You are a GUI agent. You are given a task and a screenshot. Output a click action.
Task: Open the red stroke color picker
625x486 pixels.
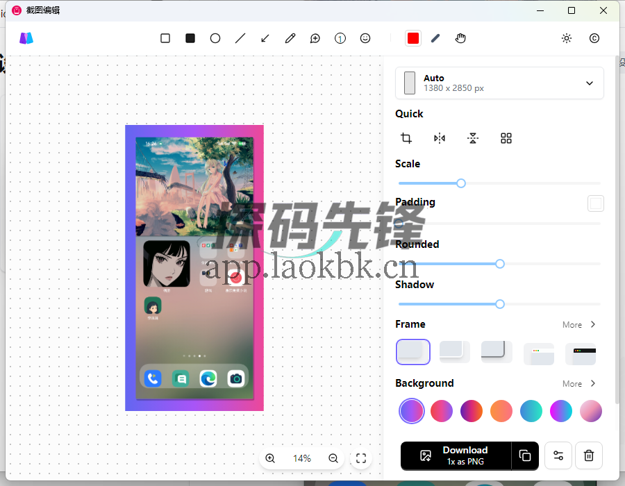coord(413,38)
